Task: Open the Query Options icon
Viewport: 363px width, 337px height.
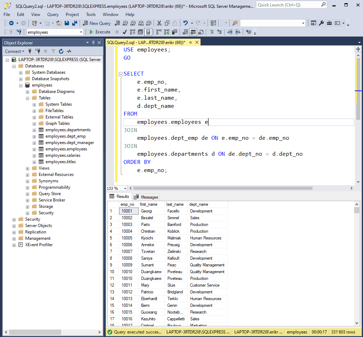Action: click(x=140, y=32)
